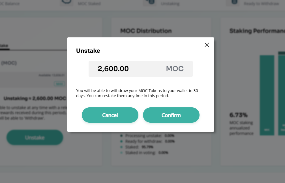Close the Unstake dialog with X
The height and width of the screenshot is (183, 285).
click(207, 45)
